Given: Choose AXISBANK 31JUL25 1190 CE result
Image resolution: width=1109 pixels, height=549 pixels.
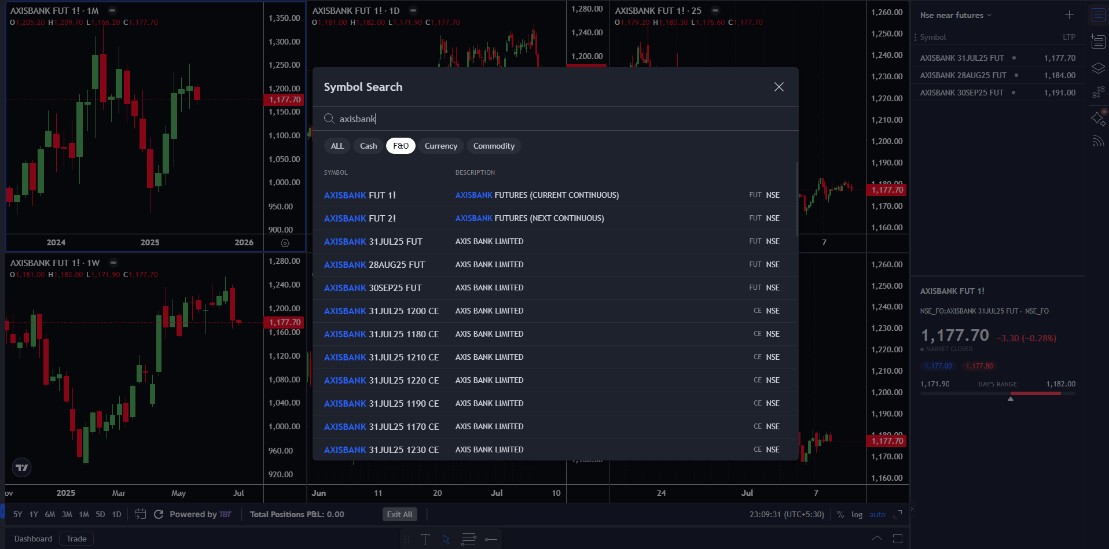Looking at the screenshot, I should tap(554, 404).
